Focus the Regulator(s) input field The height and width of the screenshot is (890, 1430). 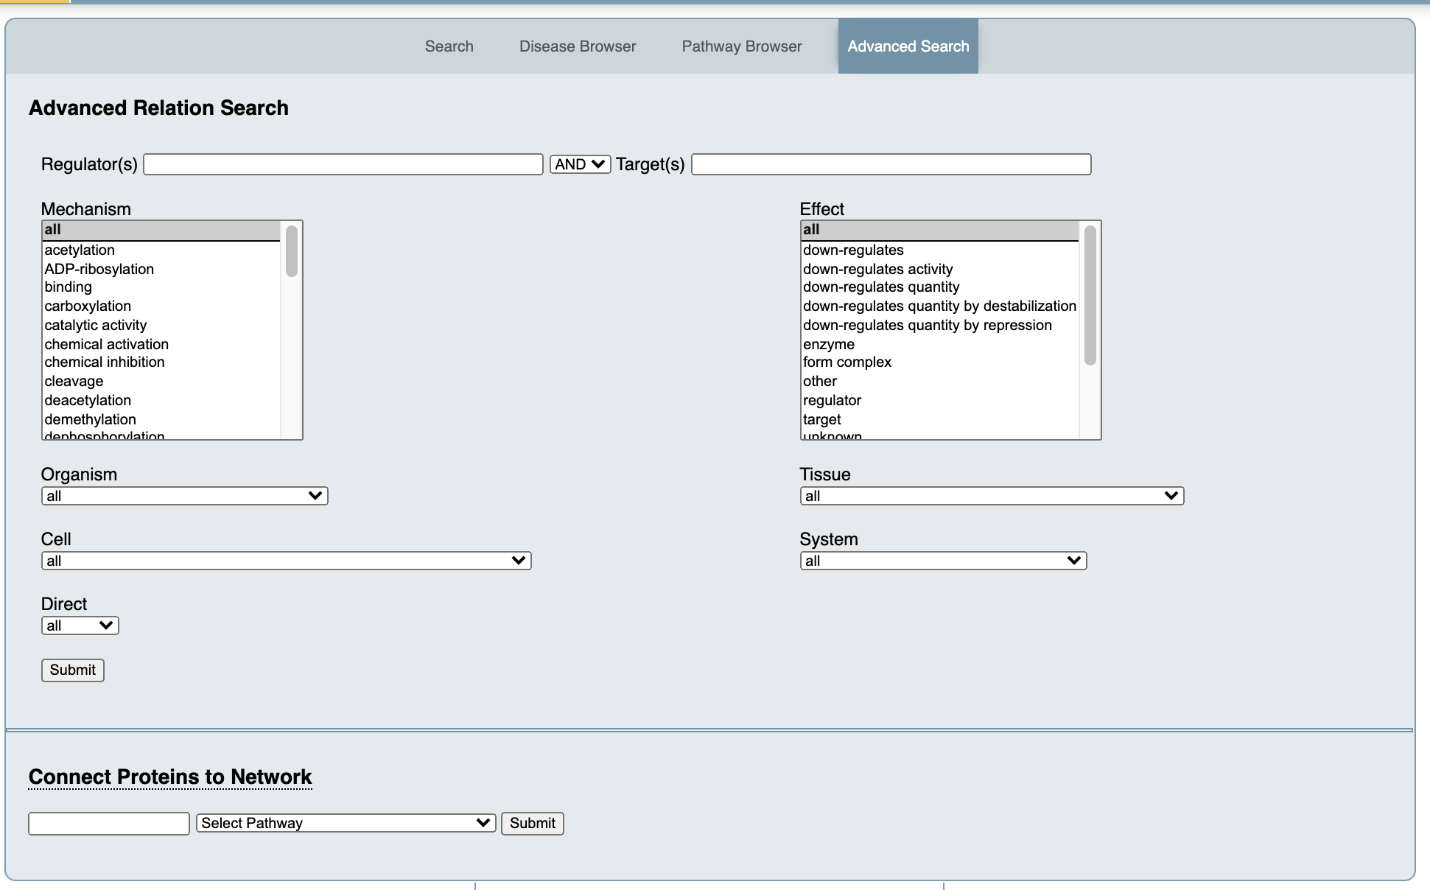[343, 164]
